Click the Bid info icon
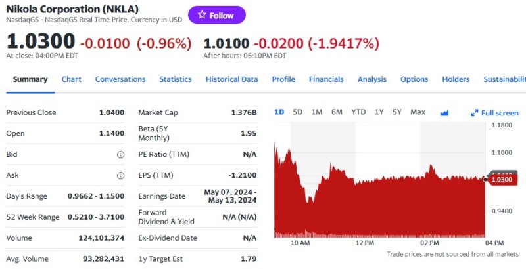Viewport: 526px width, 269px height. click(x=120, y=155)
